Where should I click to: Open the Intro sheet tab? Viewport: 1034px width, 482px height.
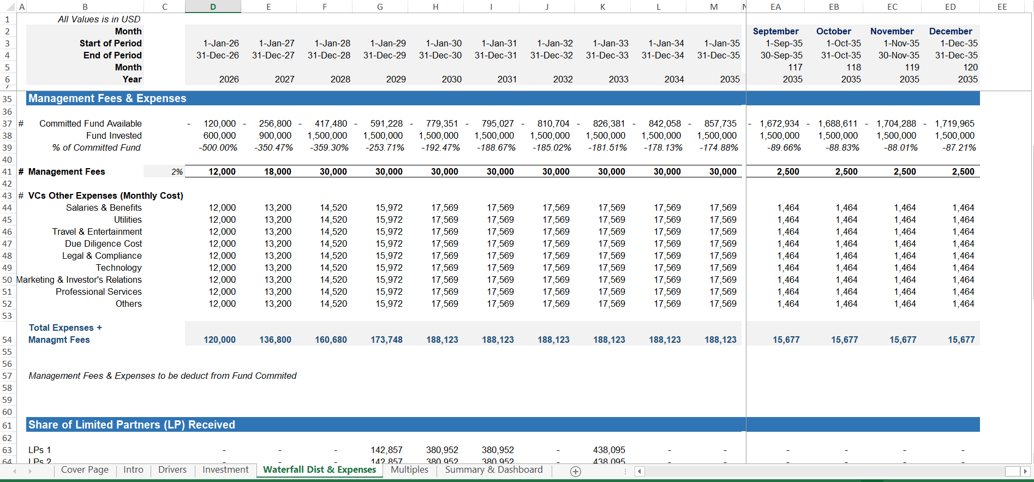[x=133, y=470]
